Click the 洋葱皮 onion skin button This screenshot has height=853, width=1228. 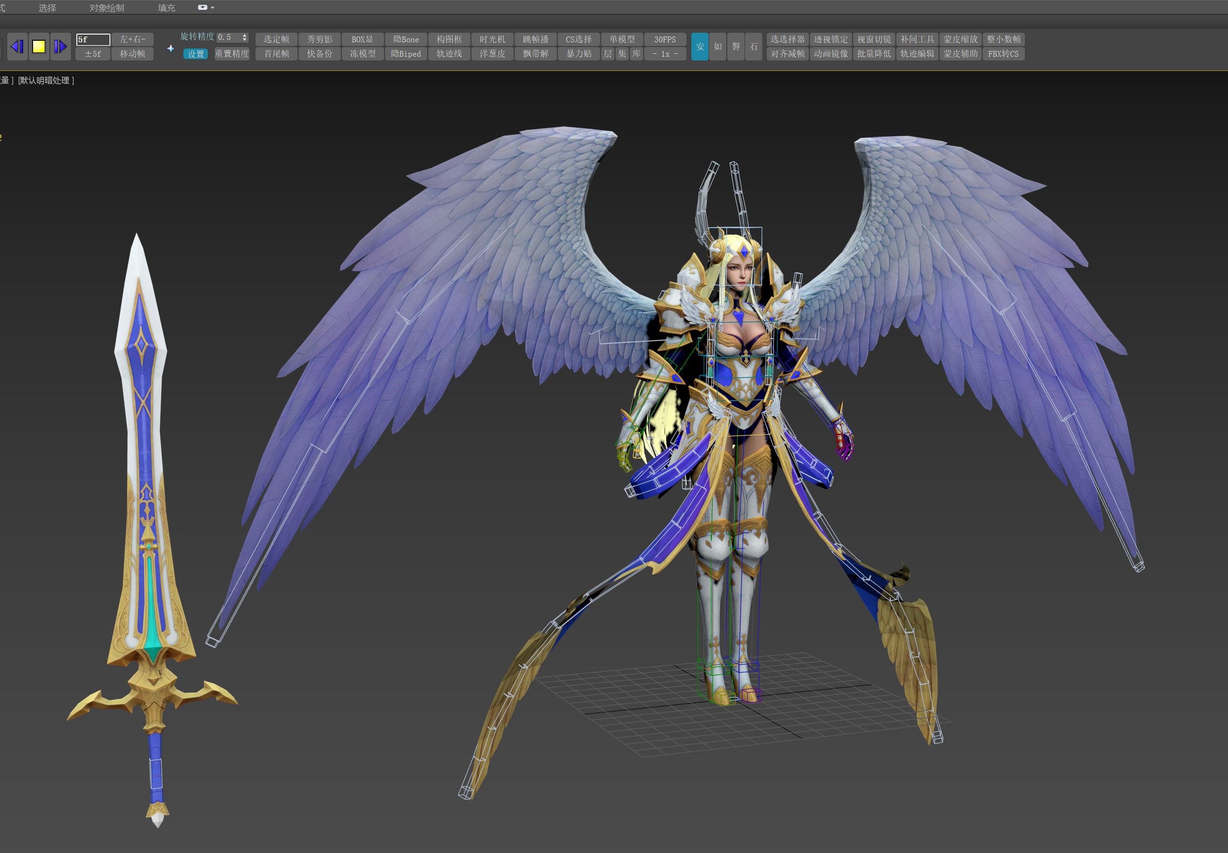[x=492, y=53]
